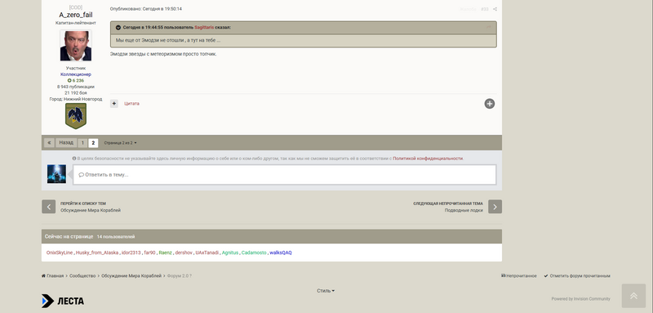This screenshot has height=313, width=653.
Task: Open the Стиль dropdown in the footer
Action: [326, 291]
